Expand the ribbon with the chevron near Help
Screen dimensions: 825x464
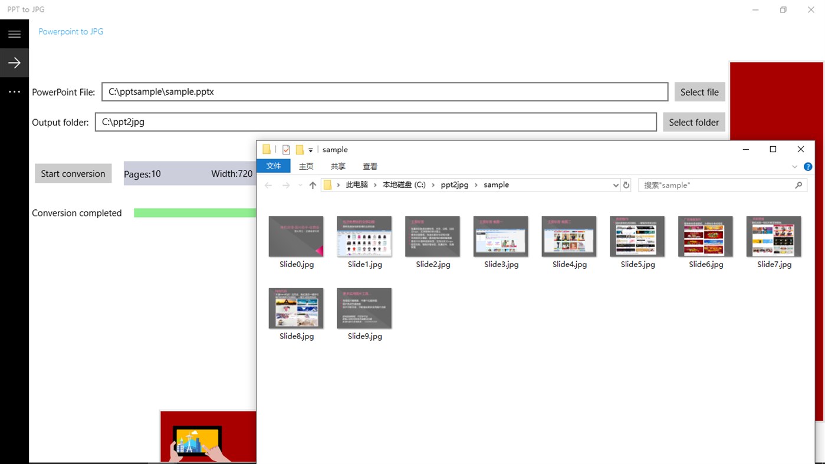click(x=794, y=166)
